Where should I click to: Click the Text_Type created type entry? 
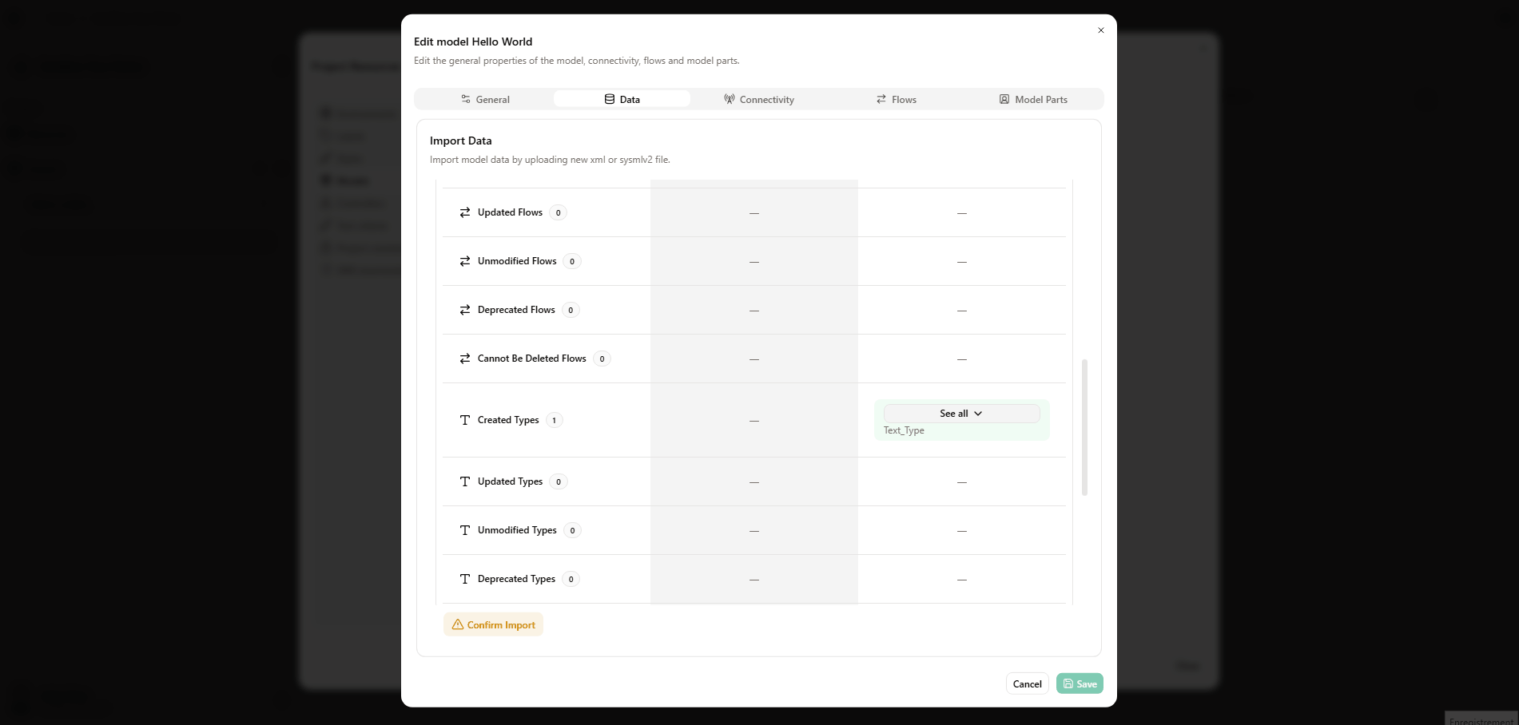904,430
